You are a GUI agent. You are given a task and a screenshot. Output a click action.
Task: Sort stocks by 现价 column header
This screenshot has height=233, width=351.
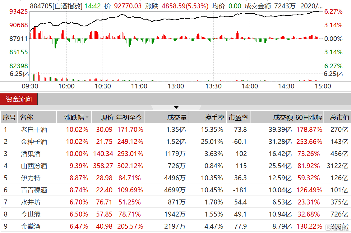[104, 117]
